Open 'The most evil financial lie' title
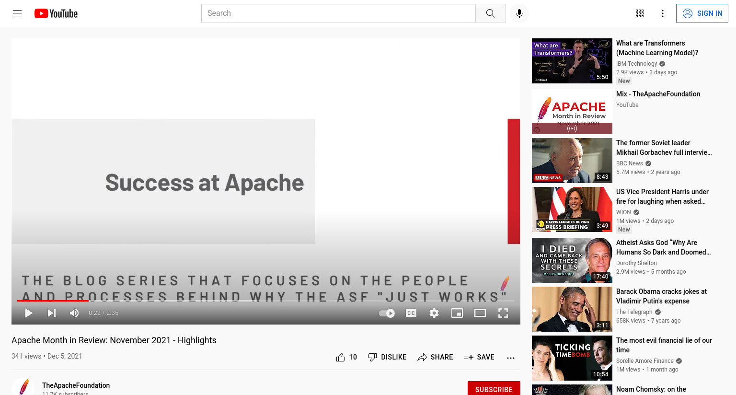Image resolution: width=736 pixels, height=395 pixels. coord(664,345)
